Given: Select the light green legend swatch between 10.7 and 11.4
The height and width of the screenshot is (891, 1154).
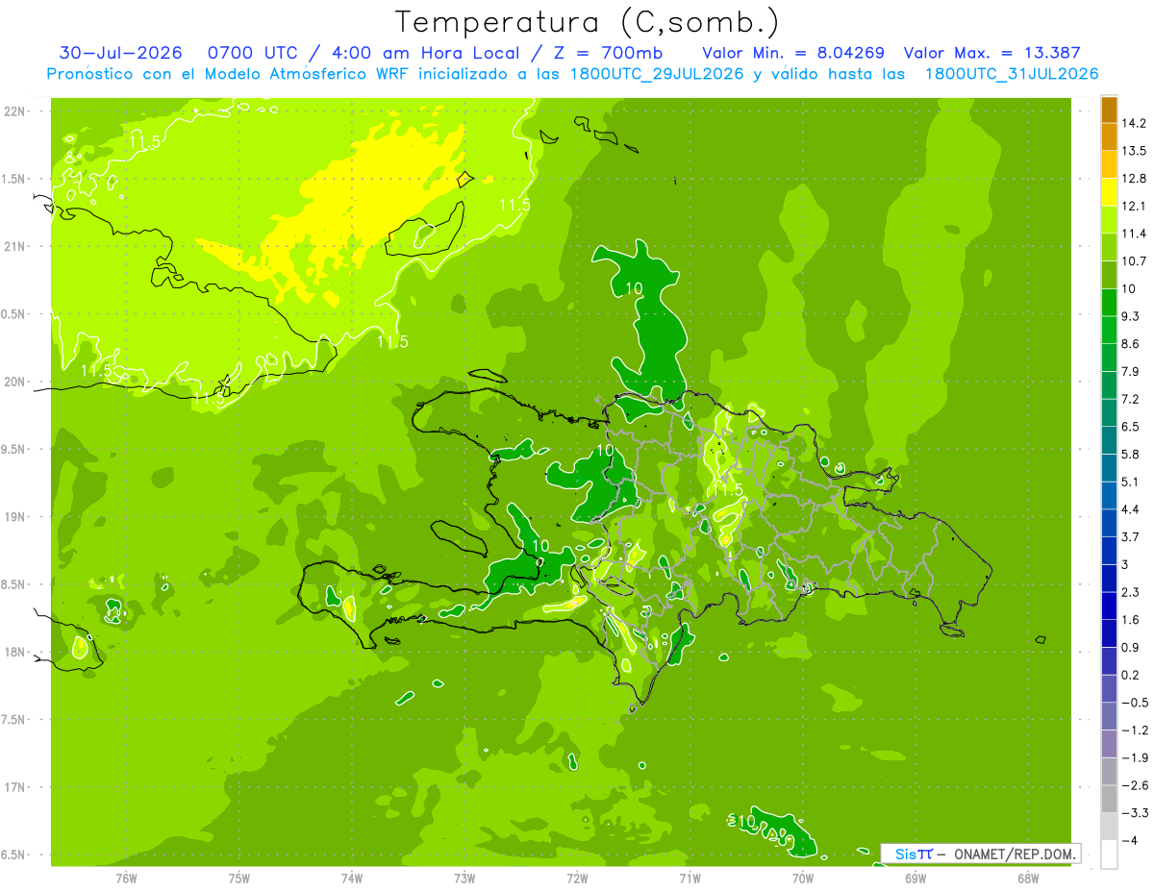Looking at the screenshot, I should [1109, 247].
